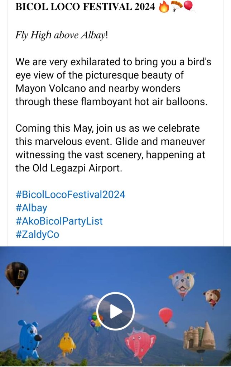Click the fire emoji in the title
The width and height of the screenshot is (231, 367).
tap(164, 7)
